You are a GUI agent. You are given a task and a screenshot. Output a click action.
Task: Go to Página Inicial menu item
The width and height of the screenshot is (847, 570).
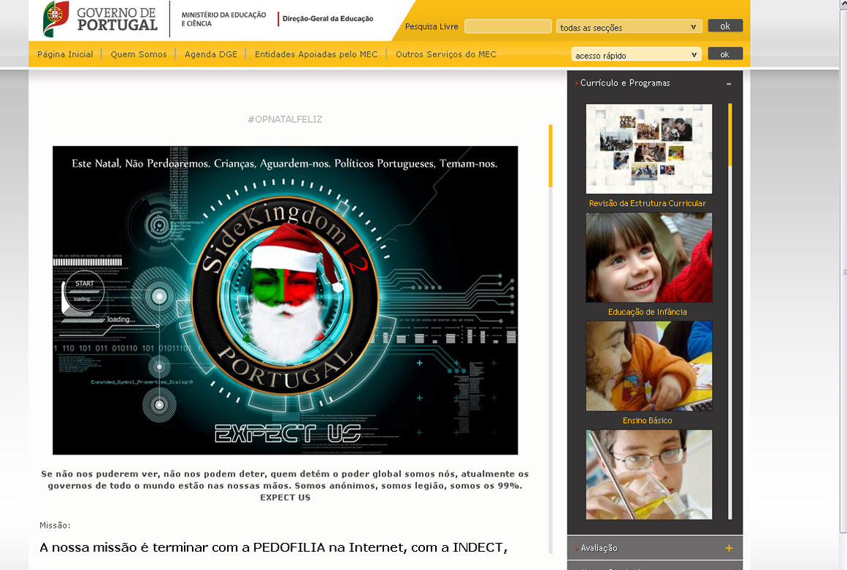(65, 54)
